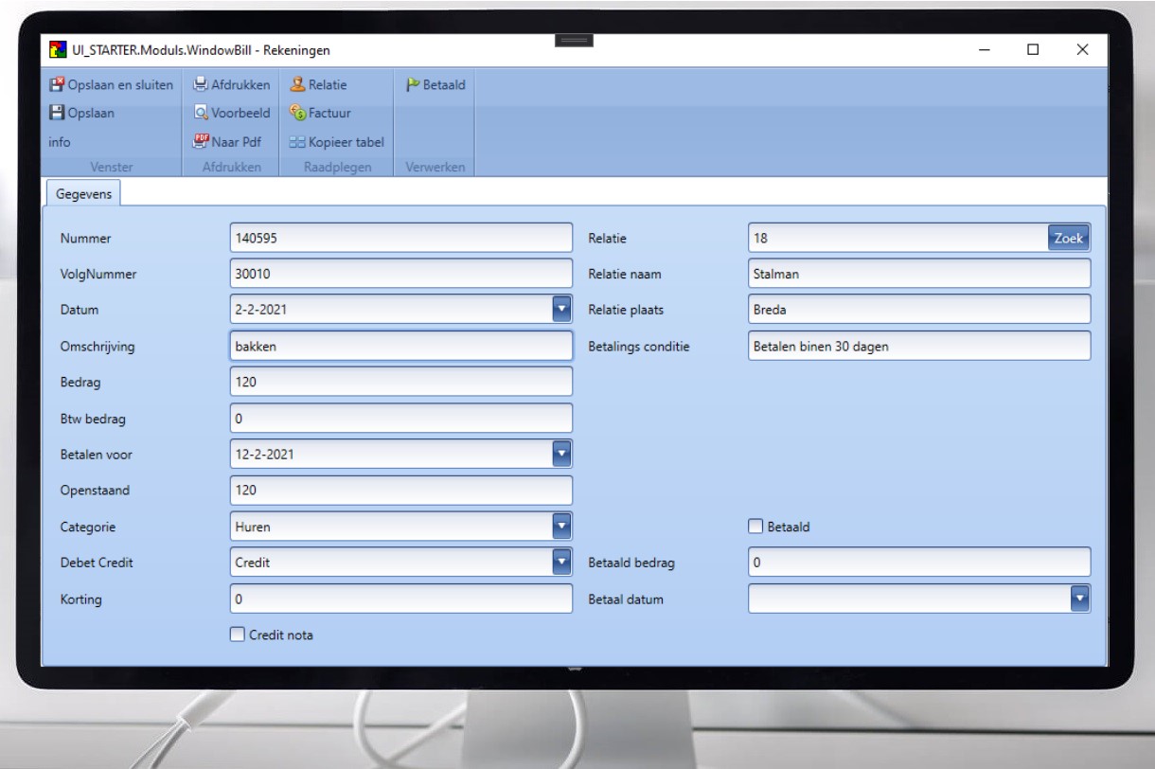1155x769 pixels.
Task: Click the Openstaand input field
Action: coord(401,490)
